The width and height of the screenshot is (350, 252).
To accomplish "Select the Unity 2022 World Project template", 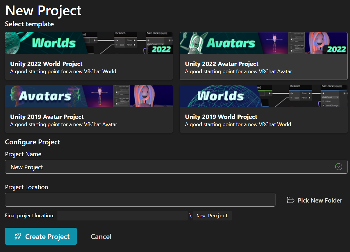I will 89,56.
